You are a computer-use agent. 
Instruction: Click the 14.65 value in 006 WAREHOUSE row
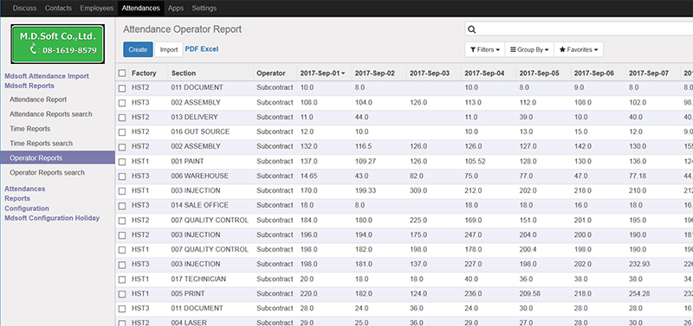(308, 176)
